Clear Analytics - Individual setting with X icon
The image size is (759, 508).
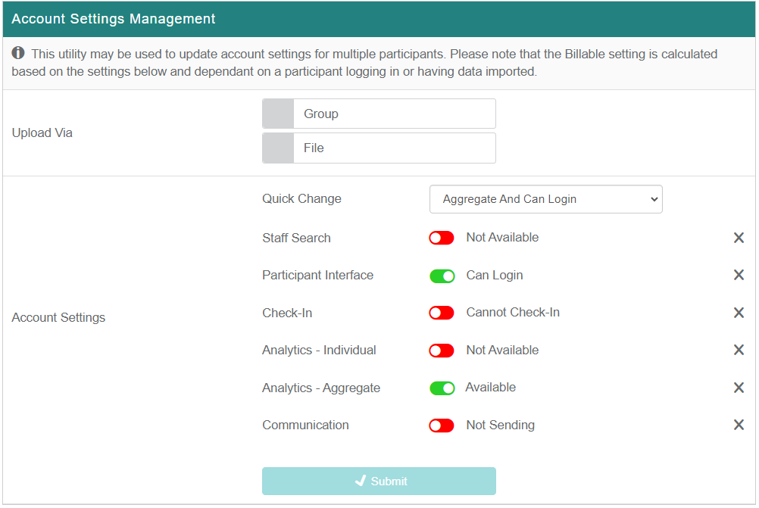coord(739,350)
